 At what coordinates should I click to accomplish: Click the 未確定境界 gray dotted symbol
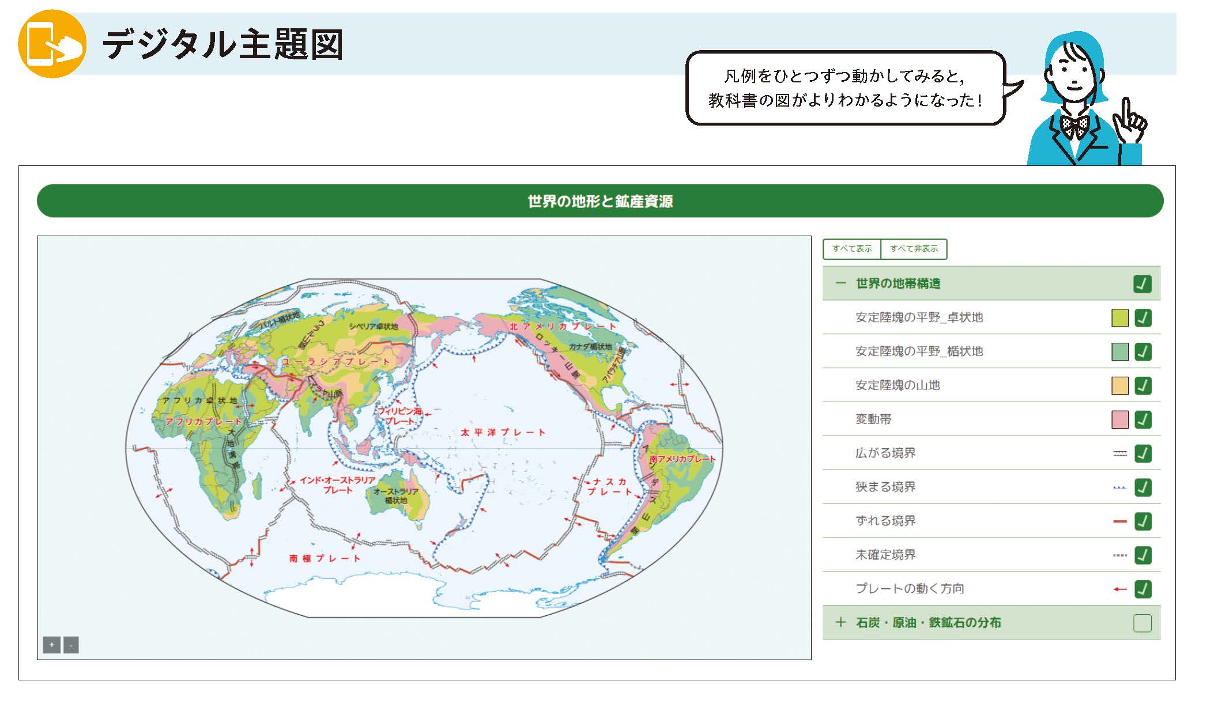point(1119,555)
